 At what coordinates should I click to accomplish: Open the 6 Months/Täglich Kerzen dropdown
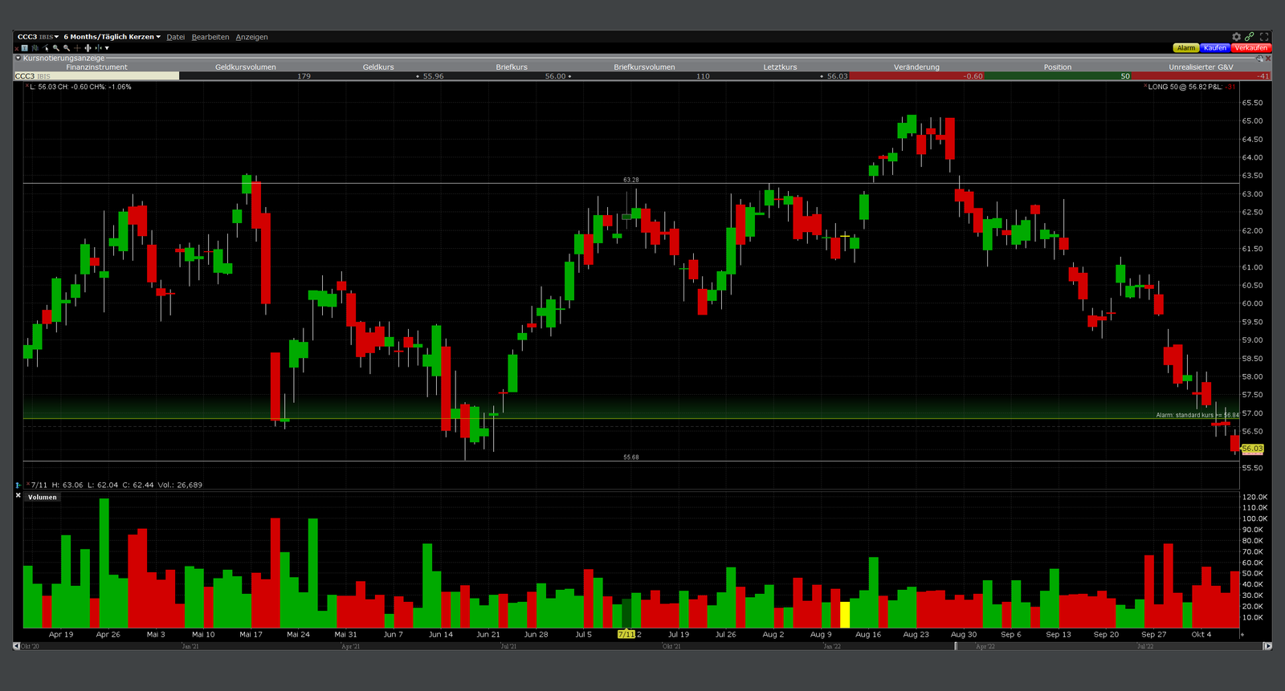(x=112, y=37)
